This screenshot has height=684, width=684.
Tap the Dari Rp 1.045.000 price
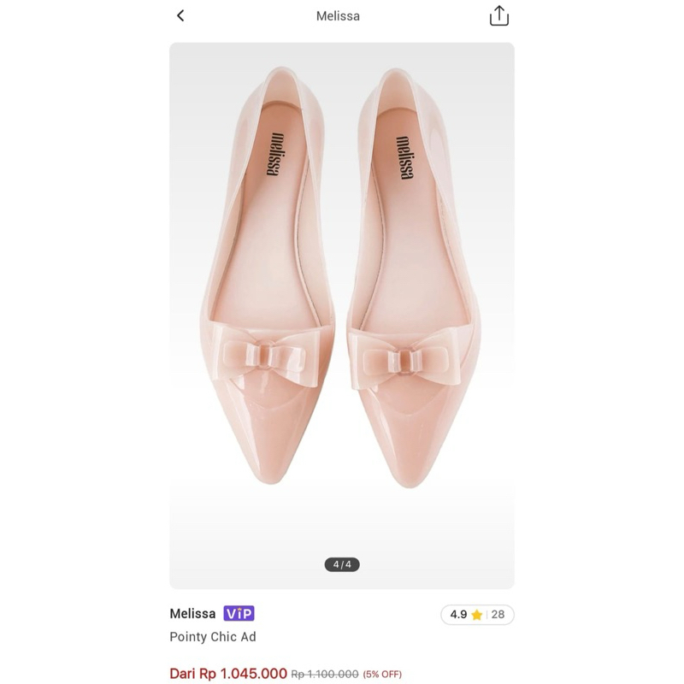pos(228,674)
